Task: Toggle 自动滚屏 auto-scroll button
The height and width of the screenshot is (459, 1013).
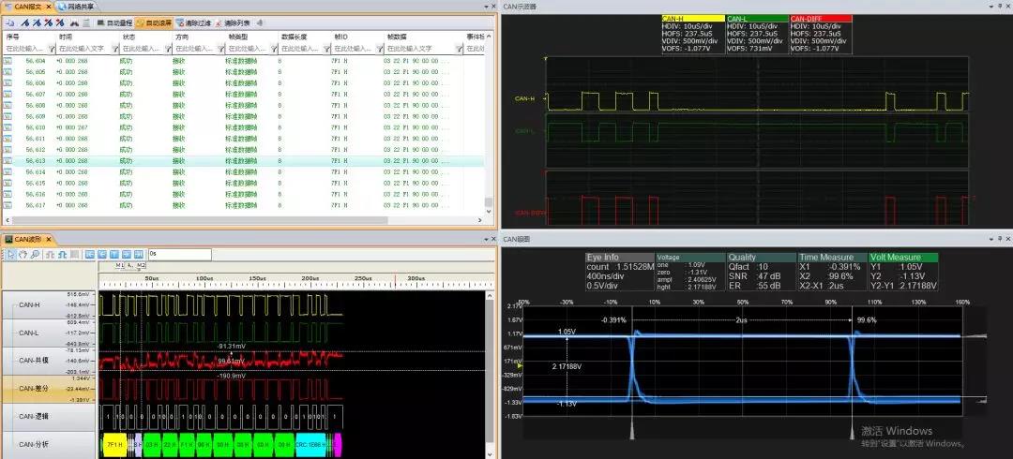Action: [x=154, y=22]
